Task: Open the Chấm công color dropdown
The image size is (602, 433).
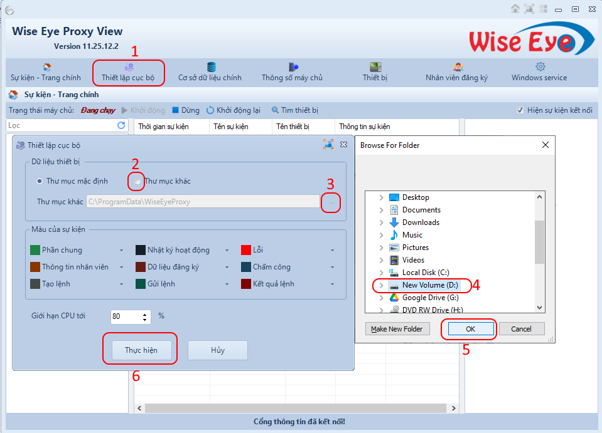Action: click(x=333, y=266)
